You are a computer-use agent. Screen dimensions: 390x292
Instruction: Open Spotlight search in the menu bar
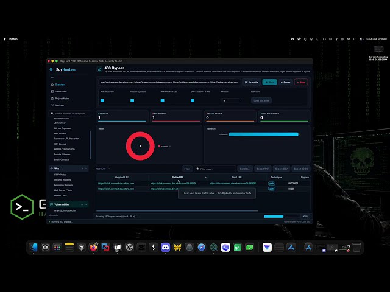(355, 39)
